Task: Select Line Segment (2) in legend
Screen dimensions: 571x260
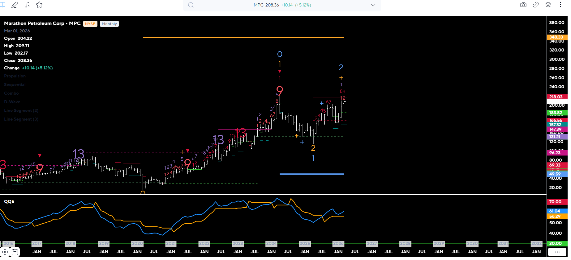Action: coord(21,111)
